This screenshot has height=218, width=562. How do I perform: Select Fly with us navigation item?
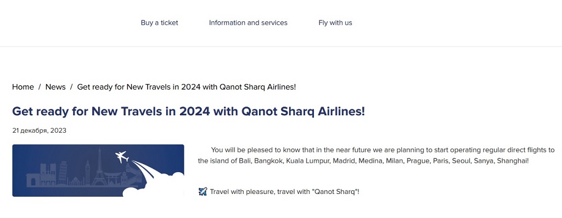tap(335, 23)
